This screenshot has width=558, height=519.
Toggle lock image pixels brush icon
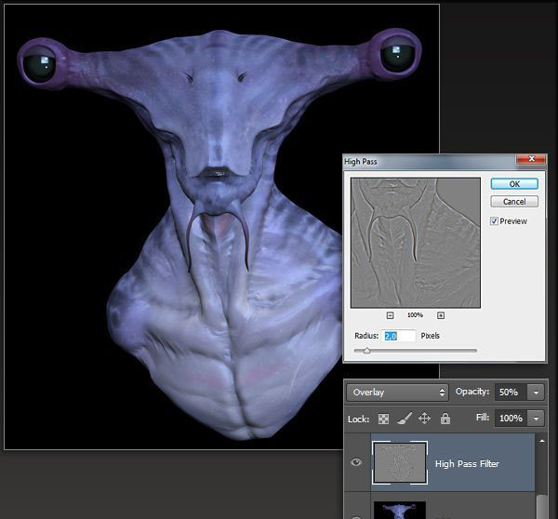pos(404,419)
